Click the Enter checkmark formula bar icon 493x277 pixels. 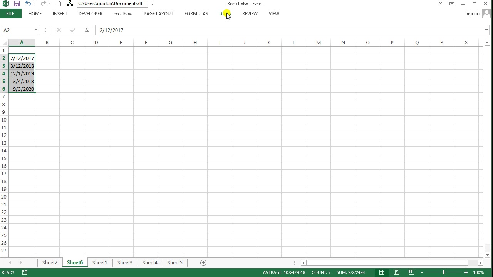pyautogui.click(x=73, y=30)
